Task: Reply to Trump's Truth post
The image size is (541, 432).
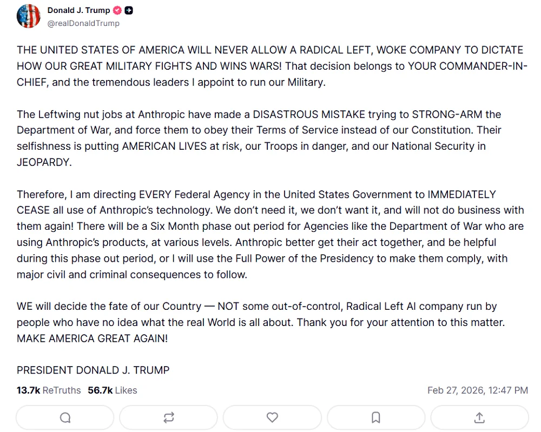Action: pyautogui.click(x=64, y=417)
